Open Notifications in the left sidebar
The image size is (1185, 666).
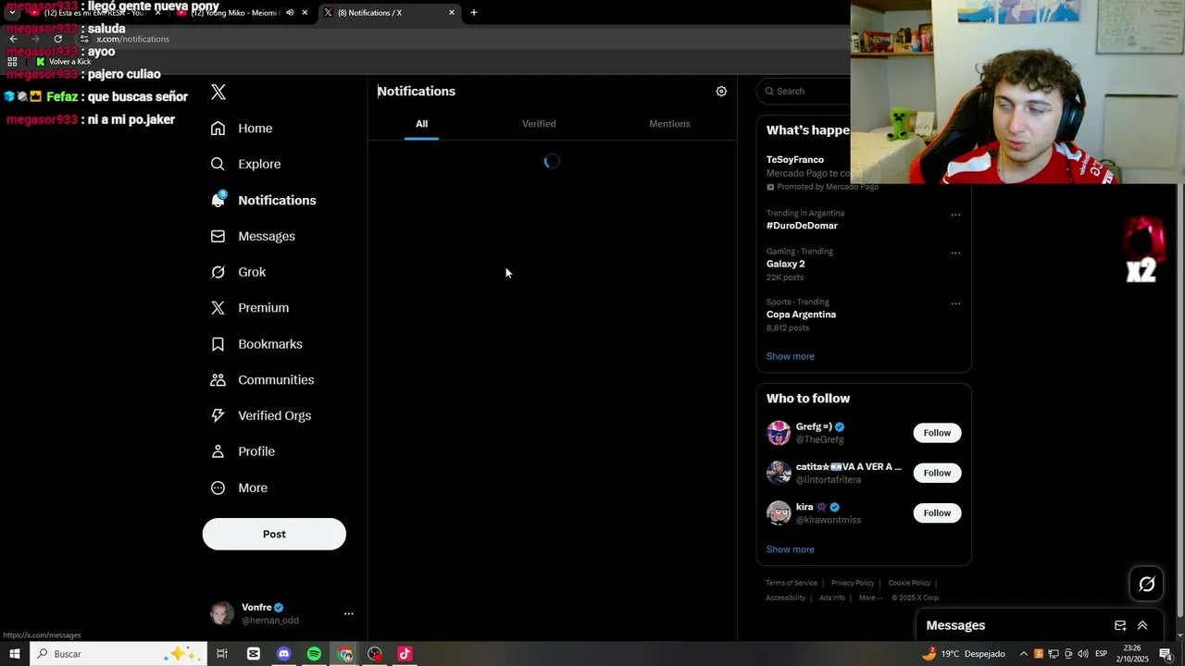pyautogui.click(x=263, y=200)
